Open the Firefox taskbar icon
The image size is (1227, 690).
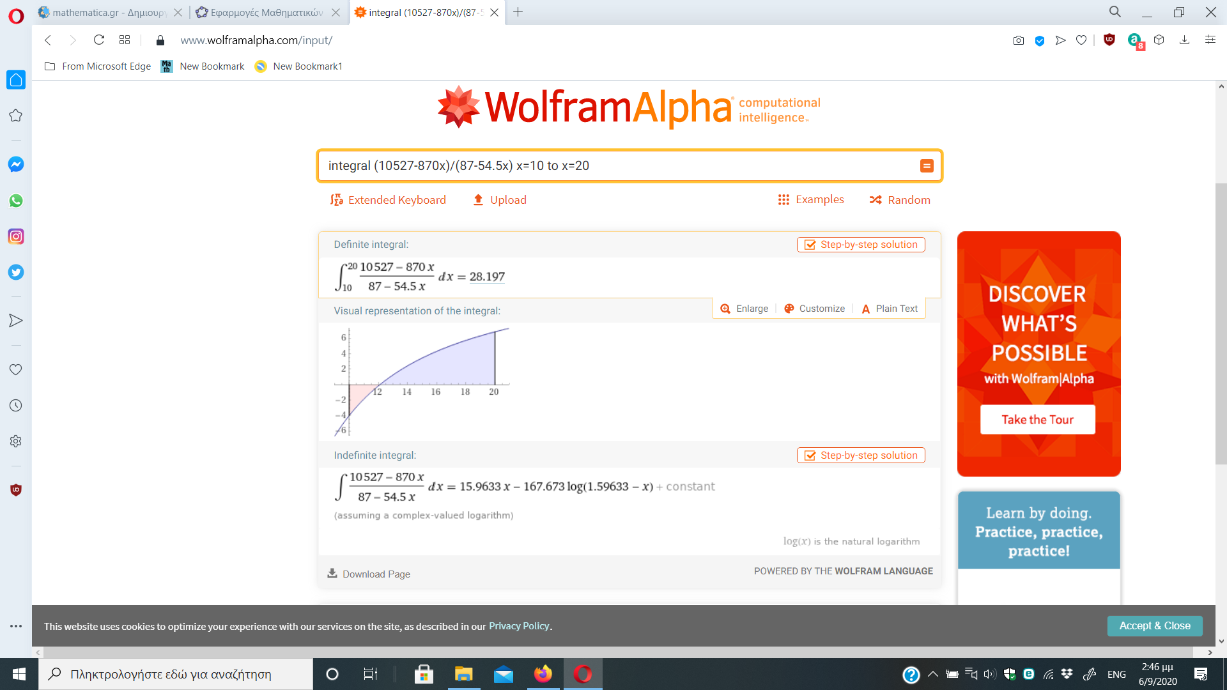click(543, 674)
